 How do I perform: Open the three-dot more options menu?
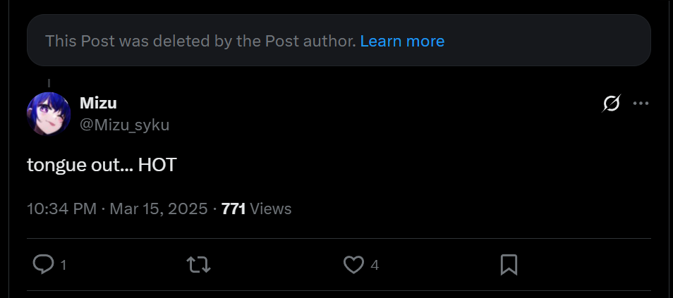641,104
